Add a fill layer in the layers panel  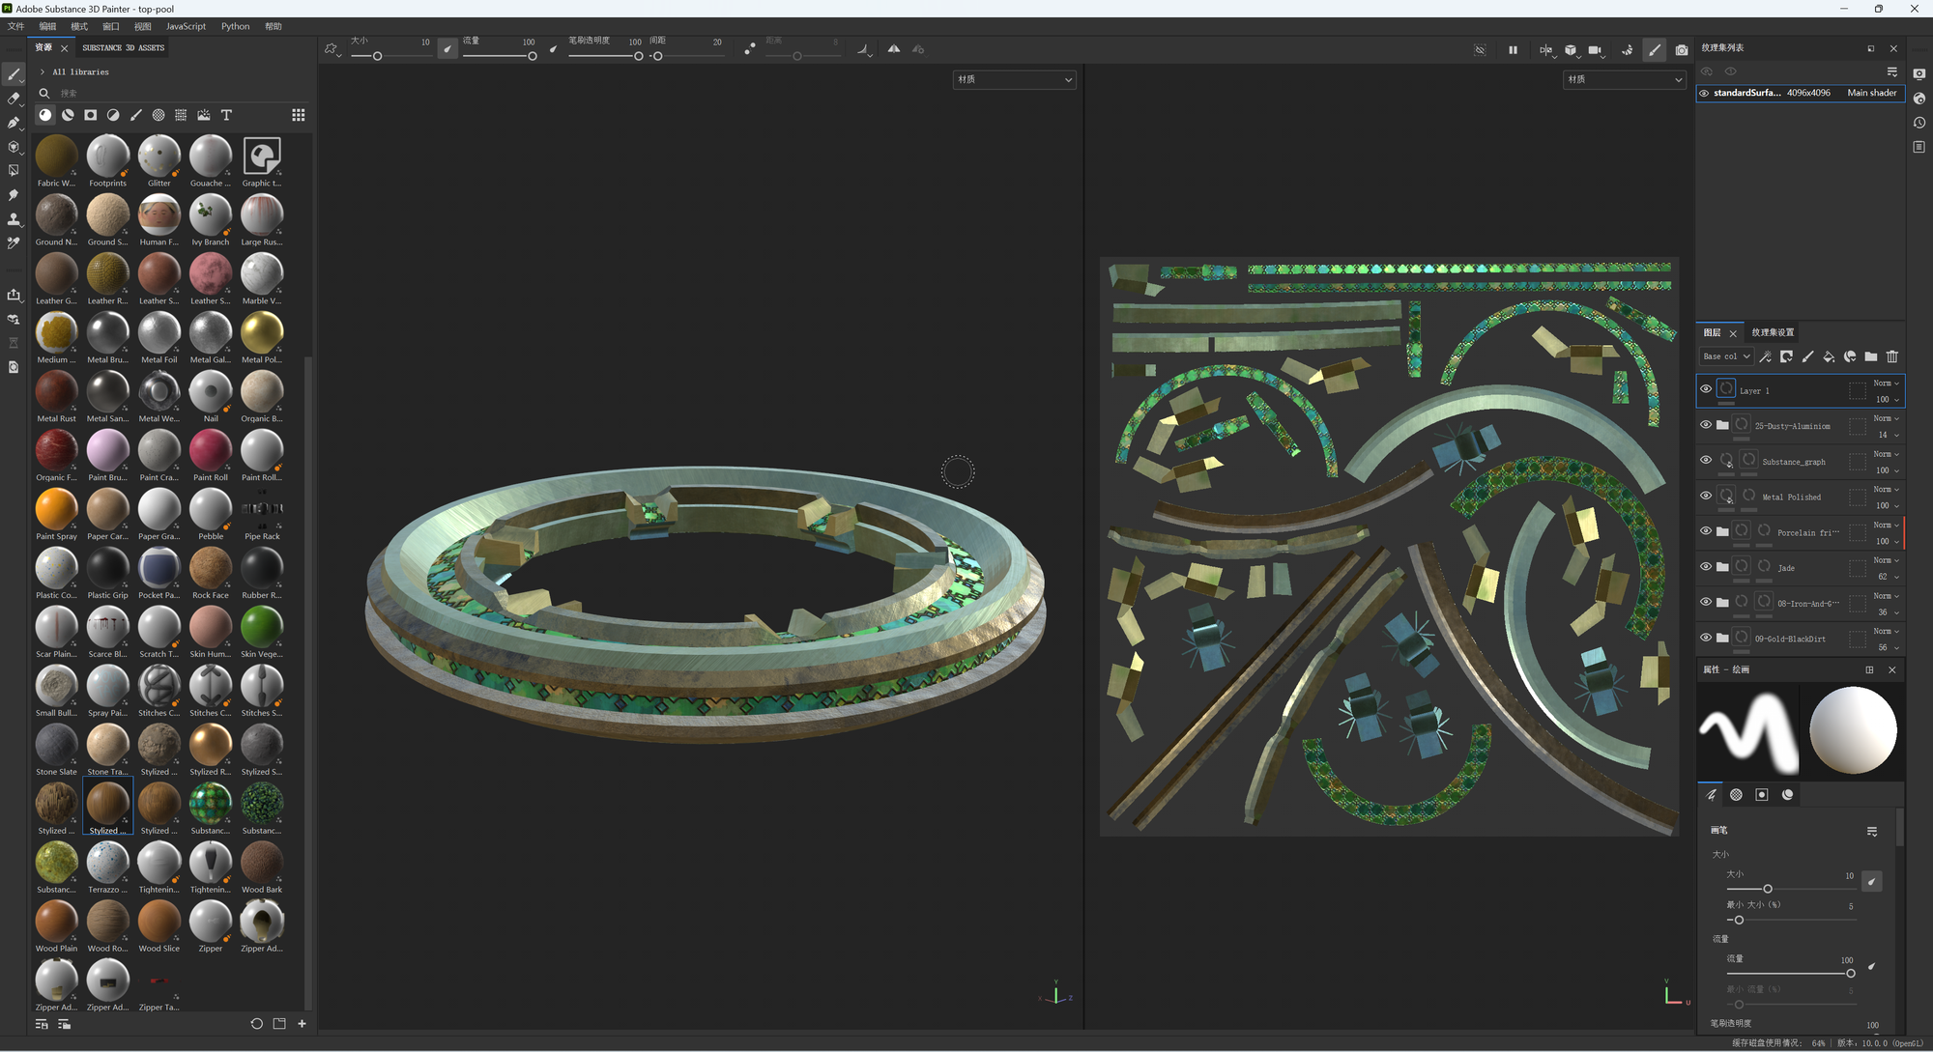(x=1829, y=356)
